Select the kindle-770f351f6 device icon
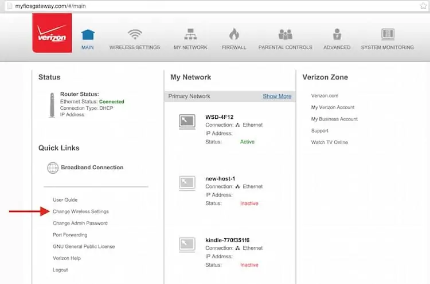The height and width of the screenshot is (284, 430). [x=187, y=244]
